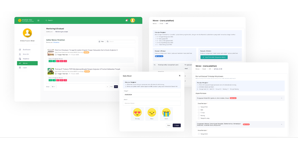Click Monev breadcrumb in the LP6 panel
The width and height of the screenshot is (298, 149).
155,24
